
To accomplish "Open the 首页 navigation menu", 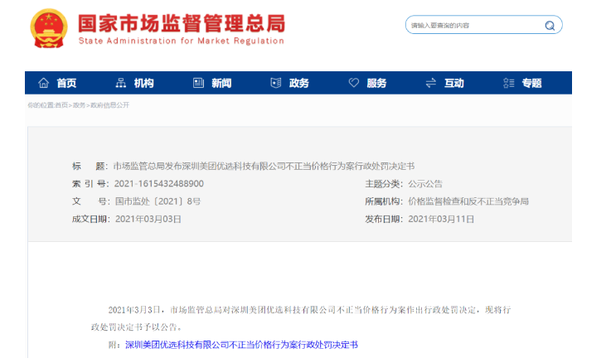I will [66, 83].
